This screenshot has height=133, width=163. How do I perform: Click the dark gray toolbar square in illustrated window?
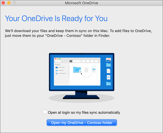pyautogui.click(x=71, y=61)
